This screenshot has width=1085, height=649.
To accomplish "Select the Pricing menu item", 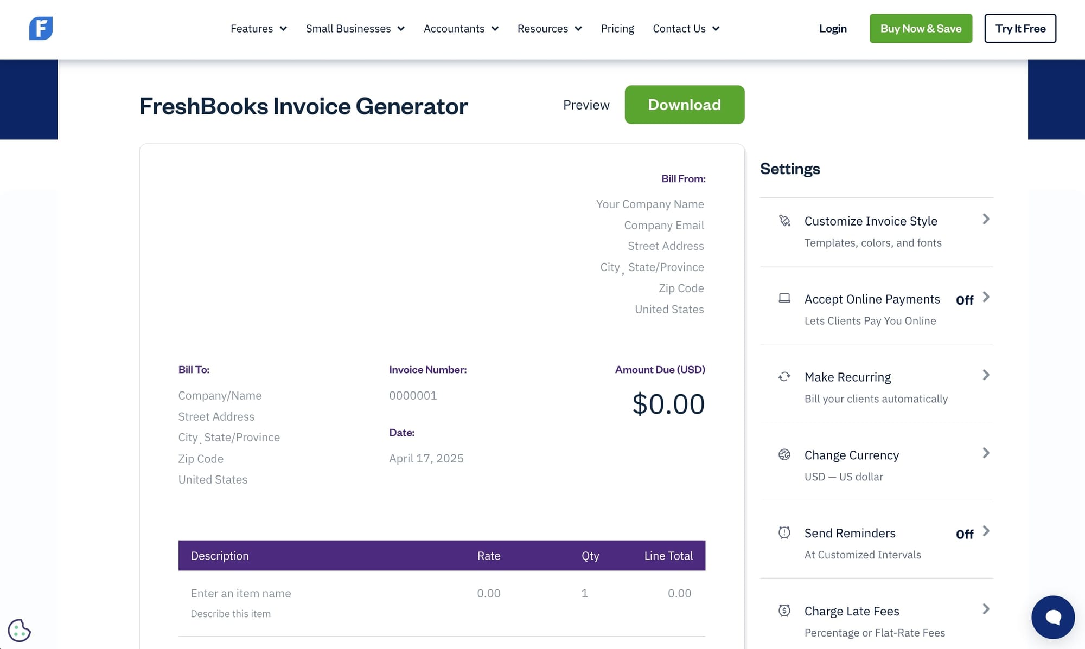I will point(617,28).
